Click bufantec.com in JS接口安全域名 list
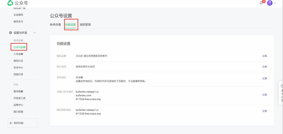 point(83,95)
